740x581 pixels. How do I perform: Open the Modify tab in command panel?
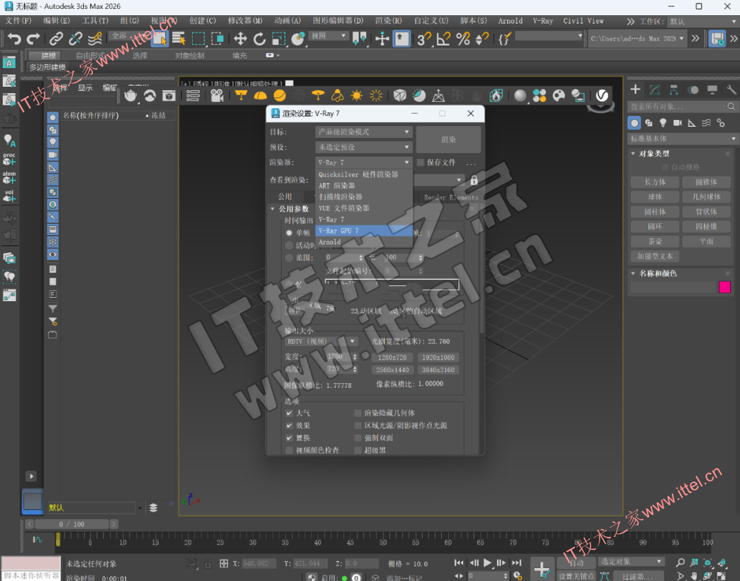(655, 90)
